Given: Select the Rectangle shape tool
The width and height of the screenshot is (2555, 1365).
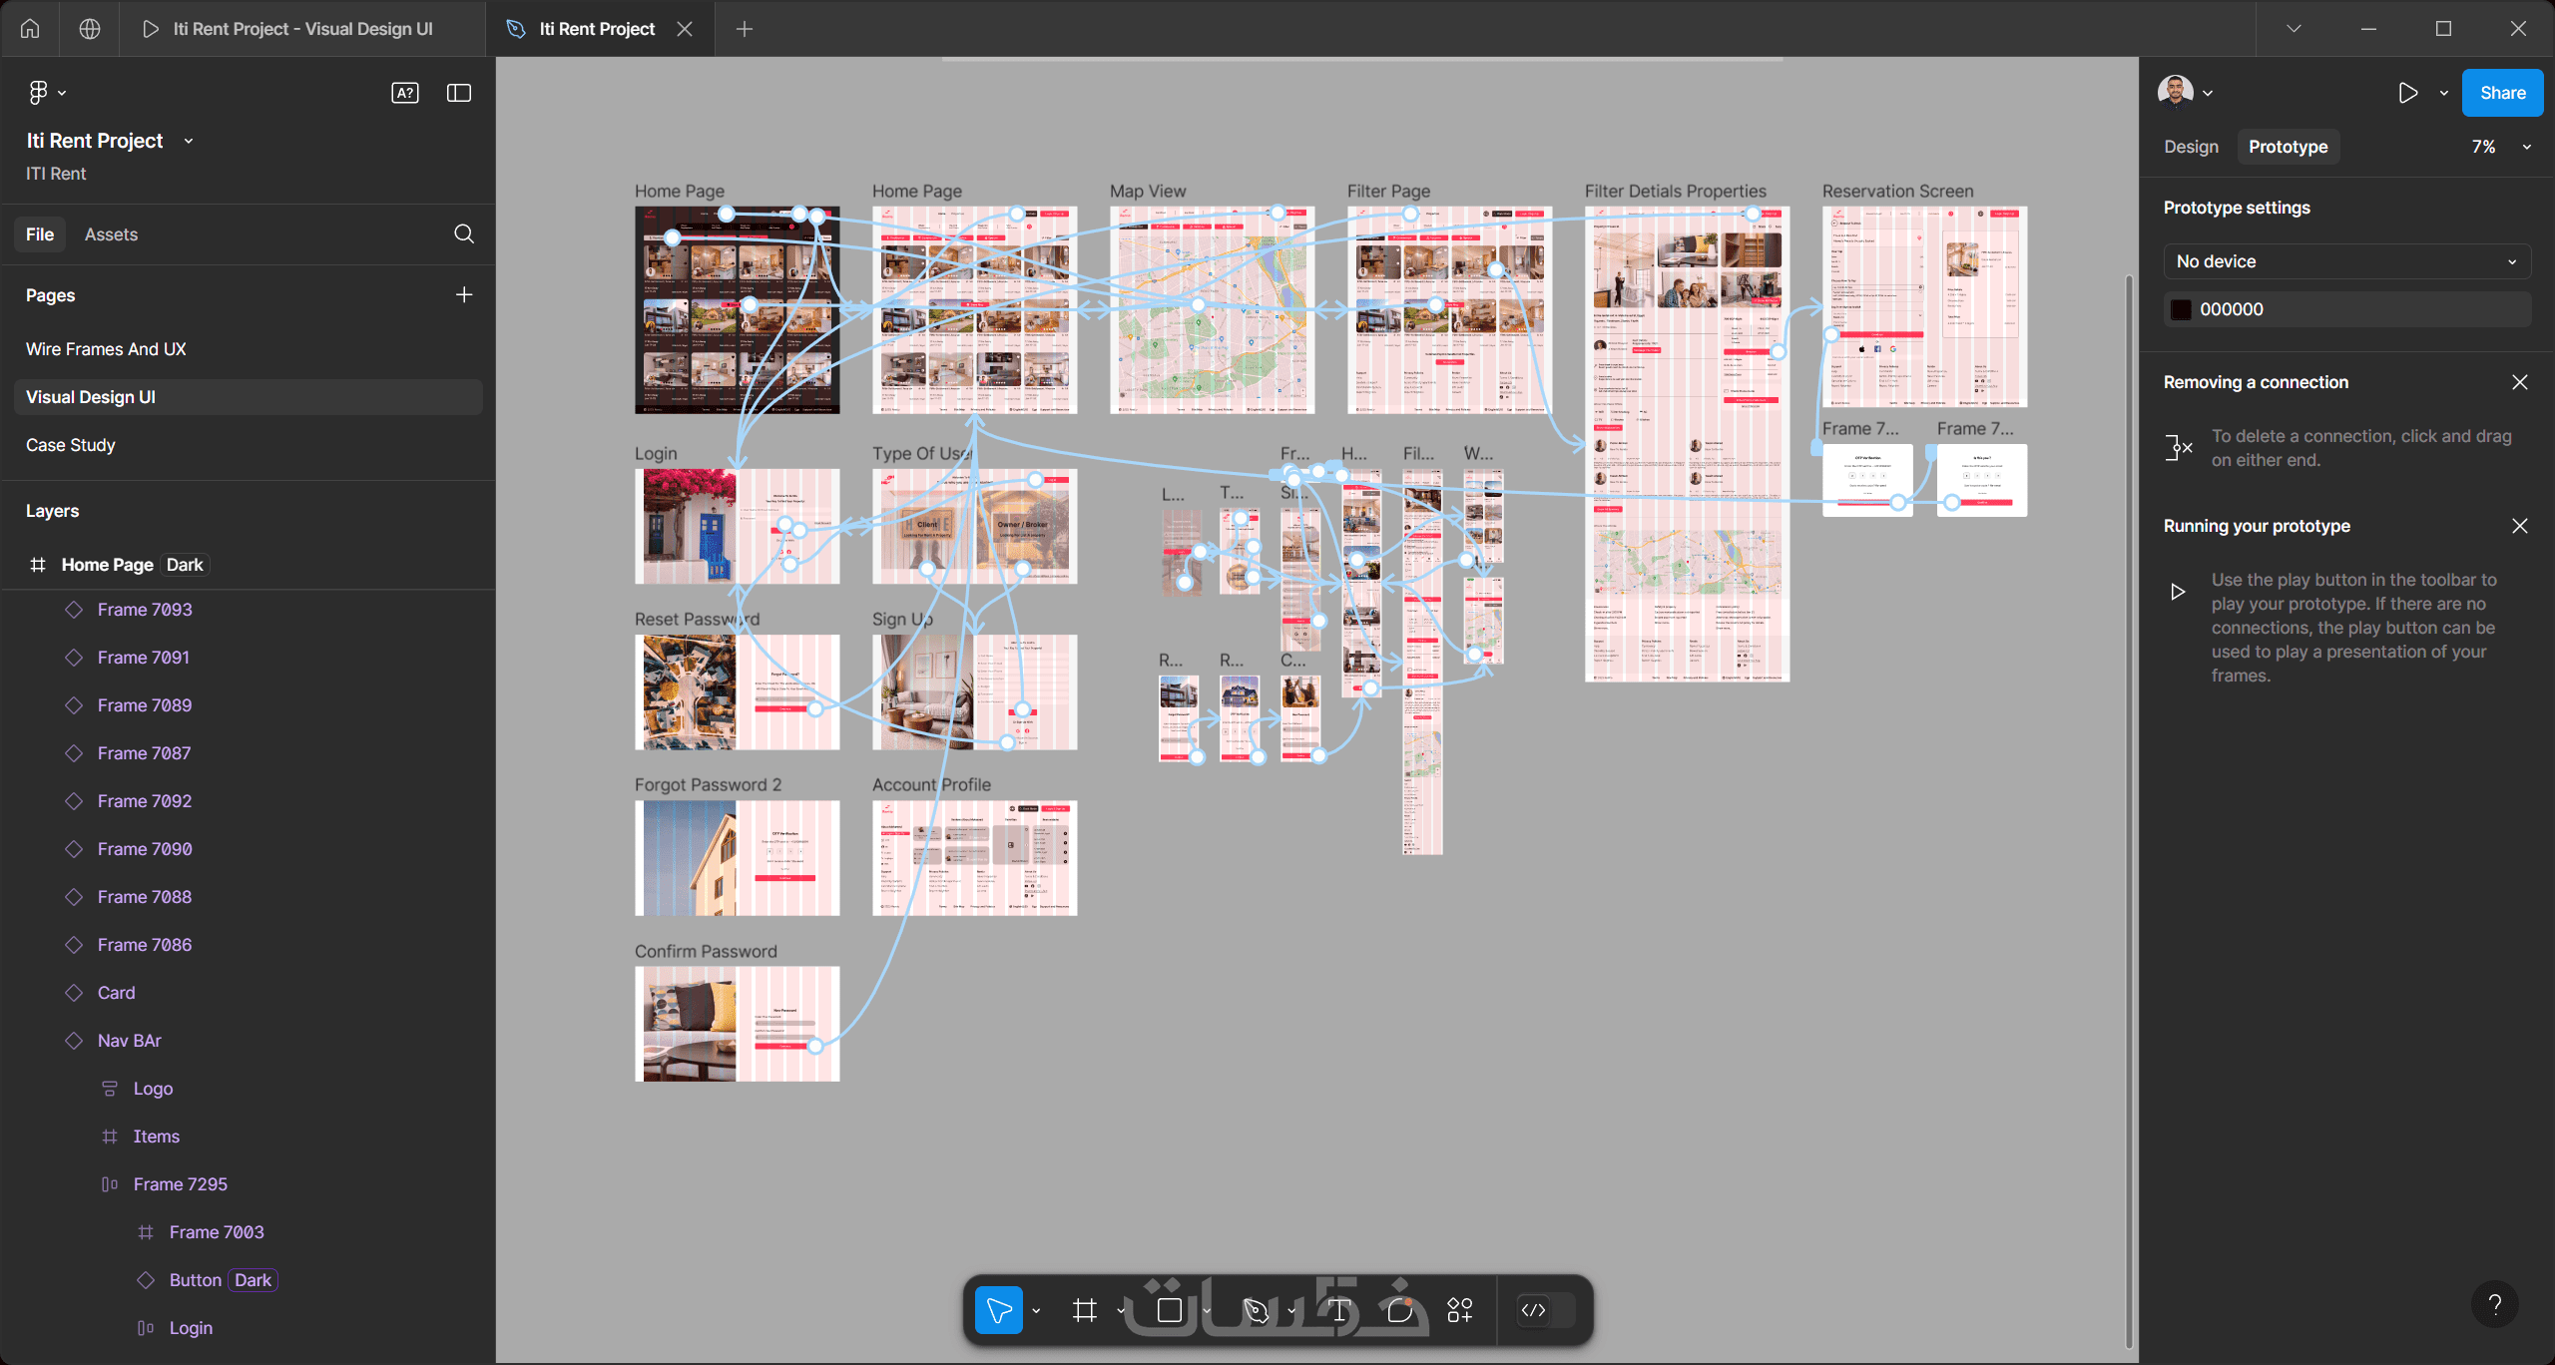Looking at the screenshot, I should [x=1170, y=1310].
